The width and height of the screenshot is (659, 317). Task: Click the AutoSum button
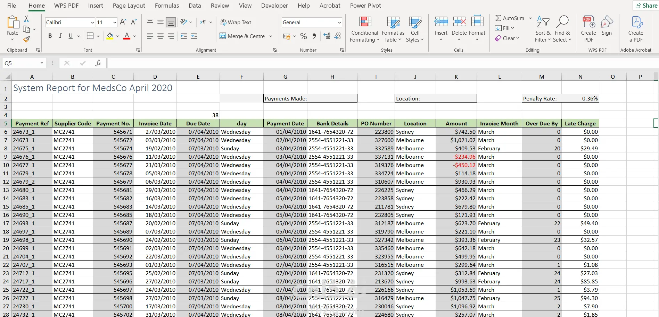[510, 18]
